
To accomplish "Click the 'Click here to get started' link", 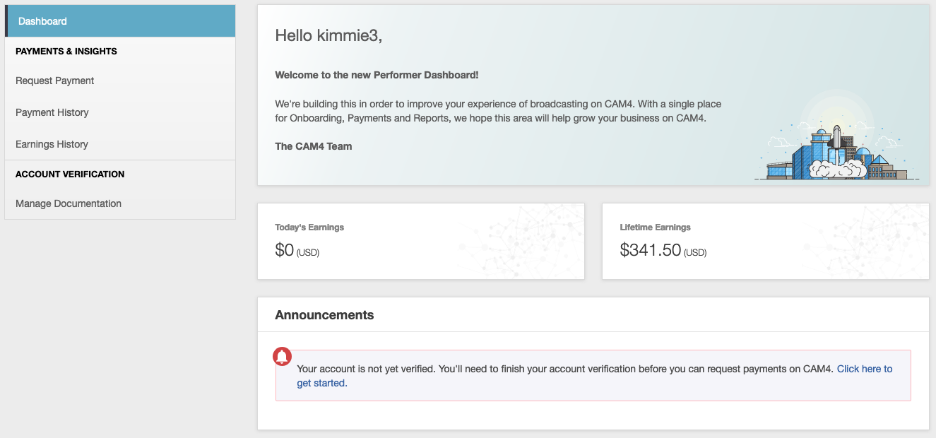I will (x=864, y=369).
